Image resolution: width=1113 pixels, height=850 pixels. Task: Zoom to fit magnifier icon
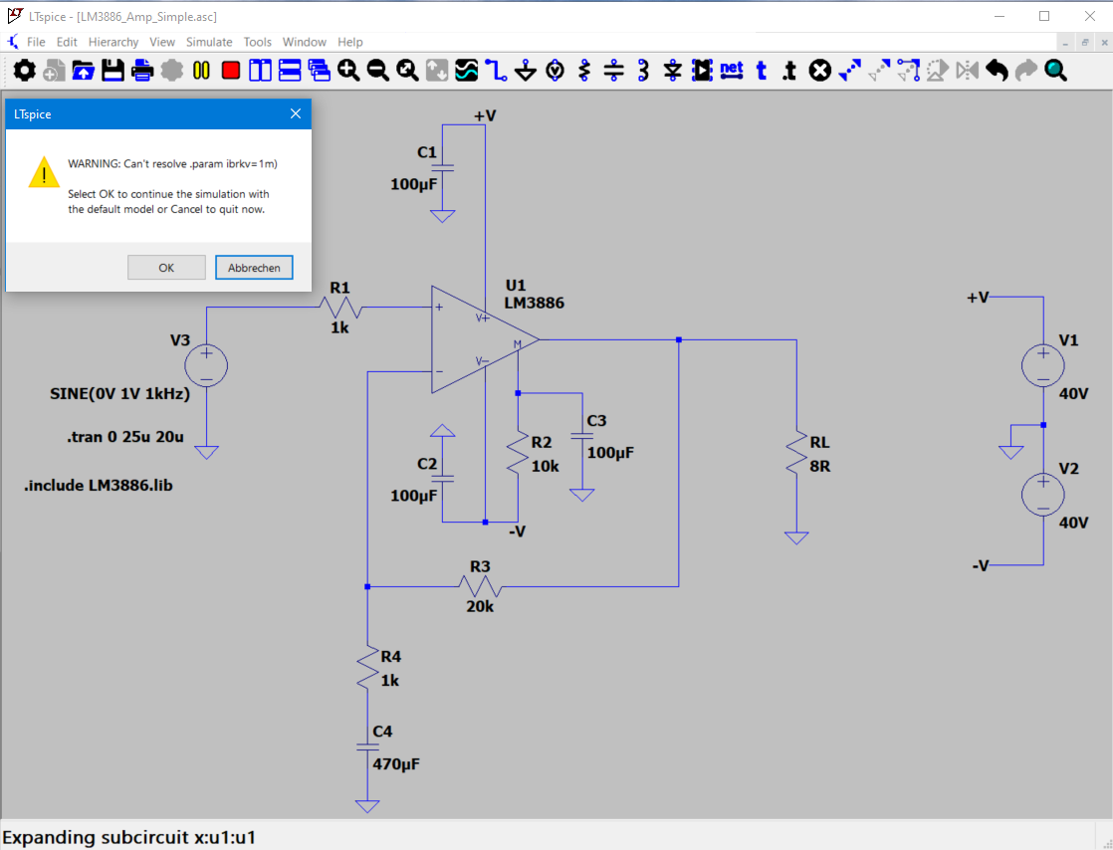tap(407, 71)
